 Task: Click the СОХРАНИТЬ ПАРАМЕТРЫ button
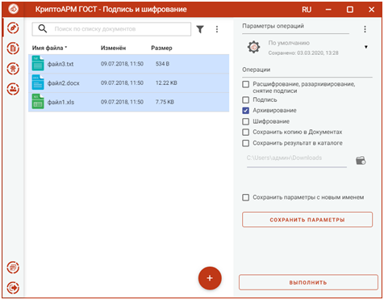point(307,220)
